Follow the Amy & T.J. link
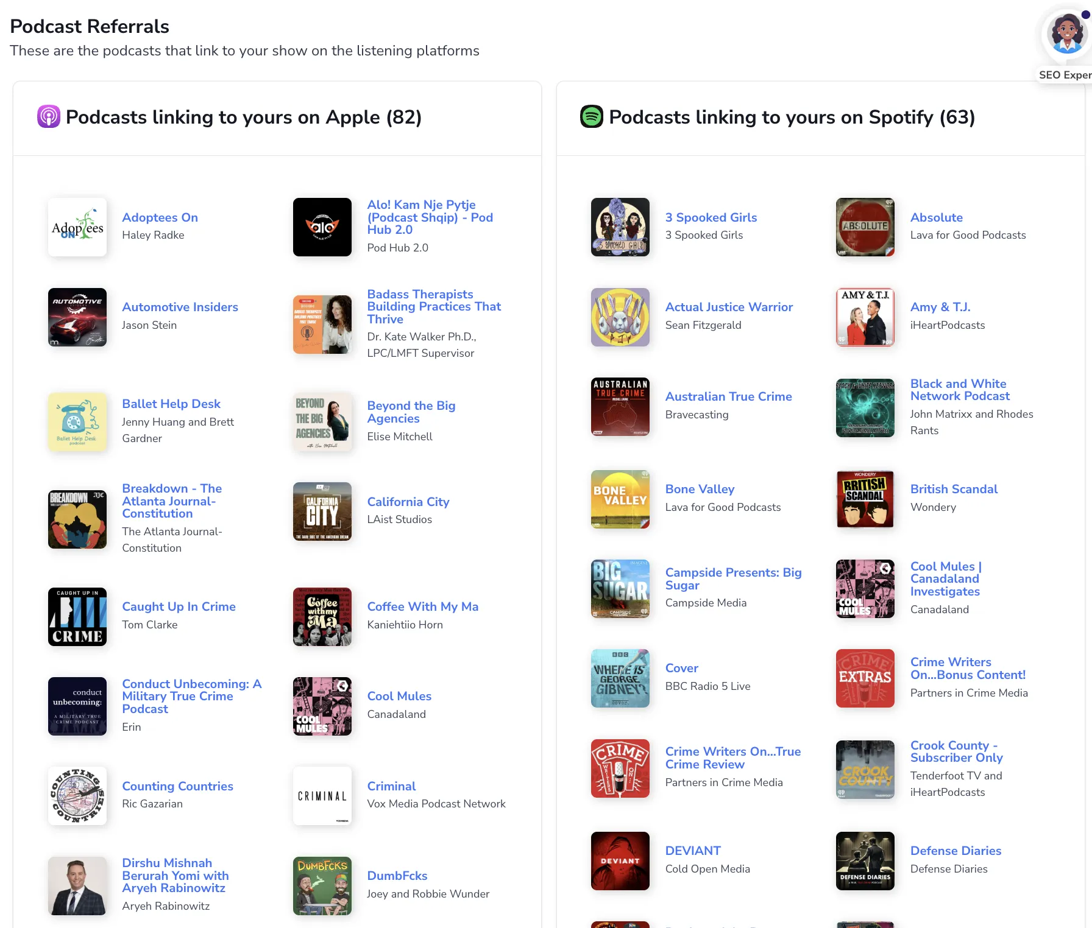This screenshot has width=1092, height=928. 940,307
